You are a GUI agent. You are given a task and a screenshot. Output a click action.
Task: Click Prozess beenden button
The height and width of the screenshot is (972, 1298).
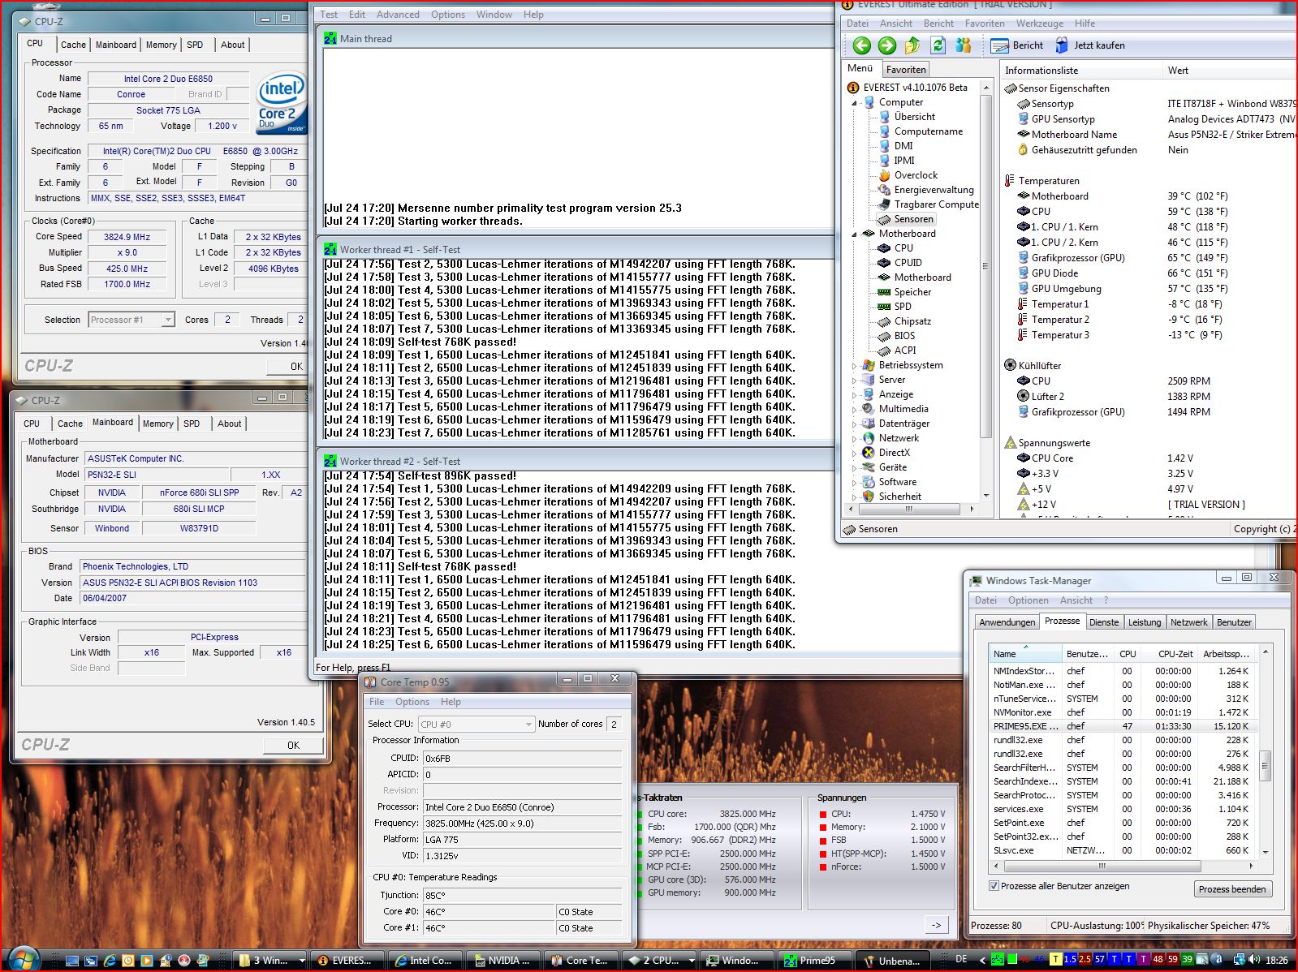pyautogui.click(x=1231, y=889)
